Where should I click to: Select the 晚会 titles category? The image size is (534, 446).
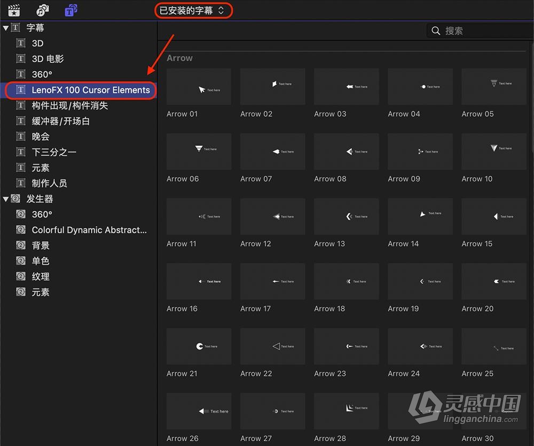tap(41, 137)
